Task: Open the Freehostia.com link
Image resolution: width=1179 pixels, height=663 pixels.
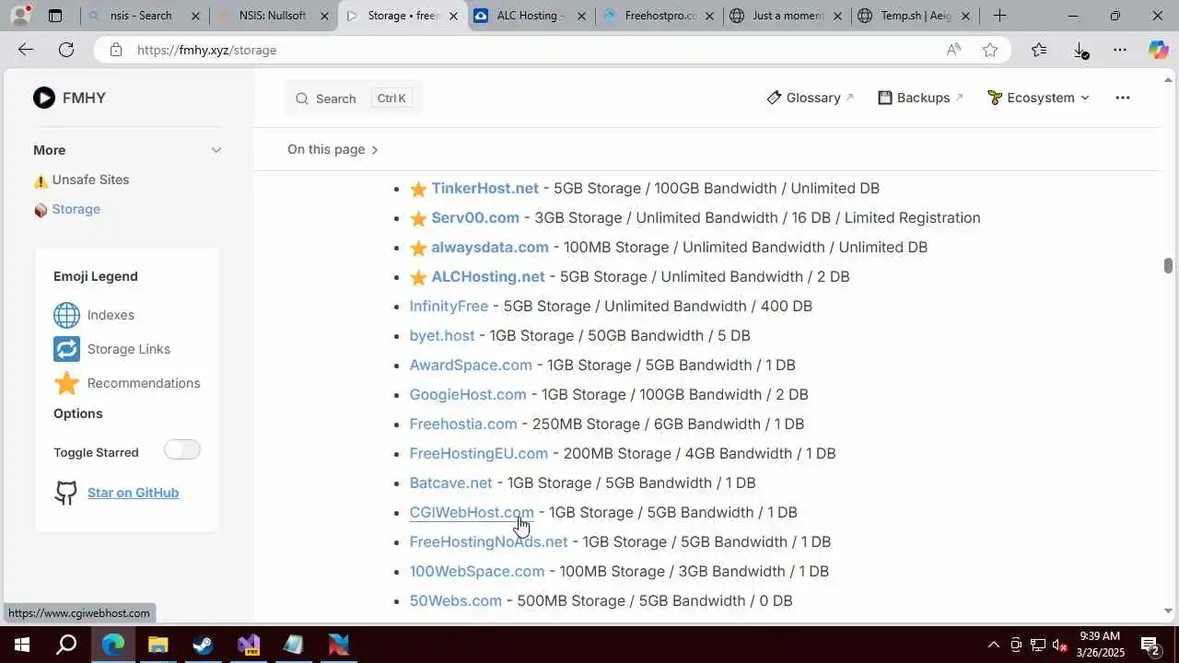Action: click(463, 424)
